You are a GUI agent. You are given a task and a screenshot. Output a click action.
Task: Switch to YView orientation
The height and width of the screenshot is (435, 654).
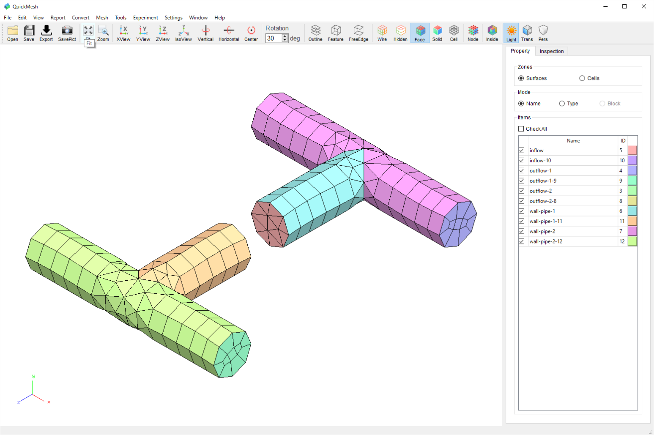point(143,33)
